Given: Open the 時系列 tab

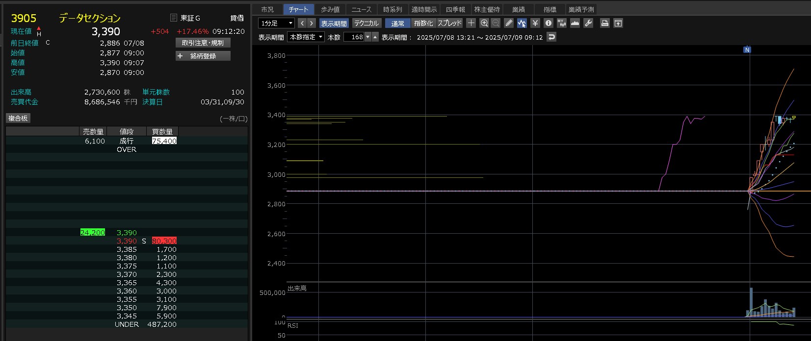Looking at the screenshot, I should coord(392,9).
